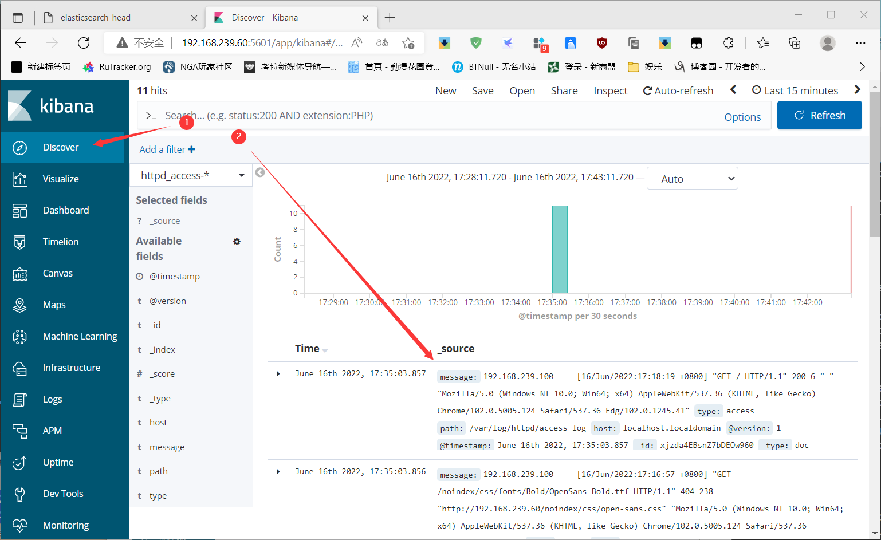
Task: Click the histogram bar at 17:35:00
Action: tap(560, 249)
